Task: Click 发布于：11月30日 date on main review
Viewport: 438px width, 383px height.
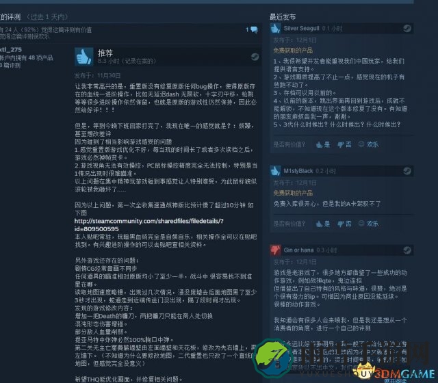Action: click(97, 76)
